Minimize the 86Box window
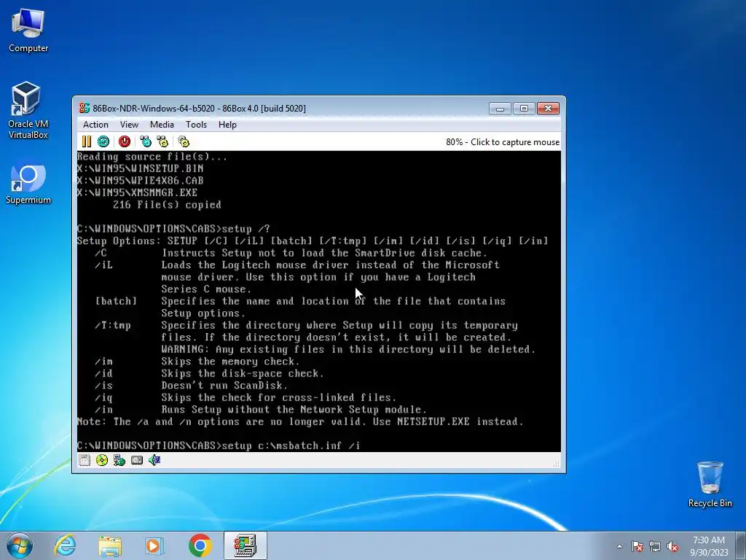The width and height of the screenshot is (746, 560). click(x=500, y=109)
